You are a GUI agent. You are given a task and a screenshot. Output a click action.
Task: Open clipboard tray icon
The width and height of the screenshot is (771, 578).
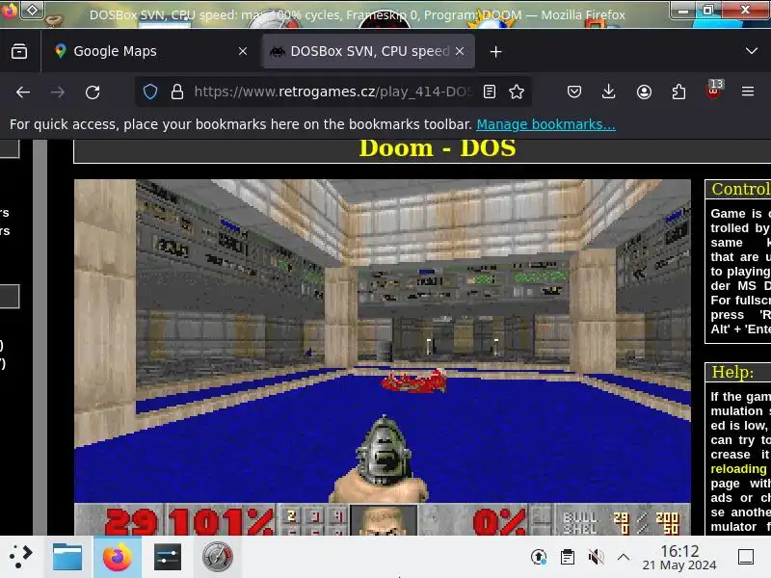tap(567, 557)
